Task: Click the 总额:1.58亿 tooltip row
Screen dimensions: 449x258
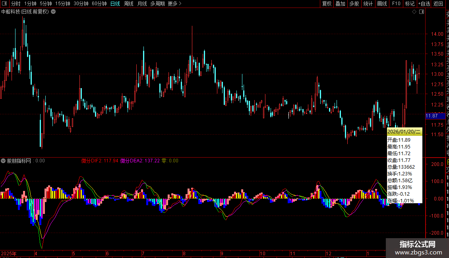Action: [x=400, y=181]
